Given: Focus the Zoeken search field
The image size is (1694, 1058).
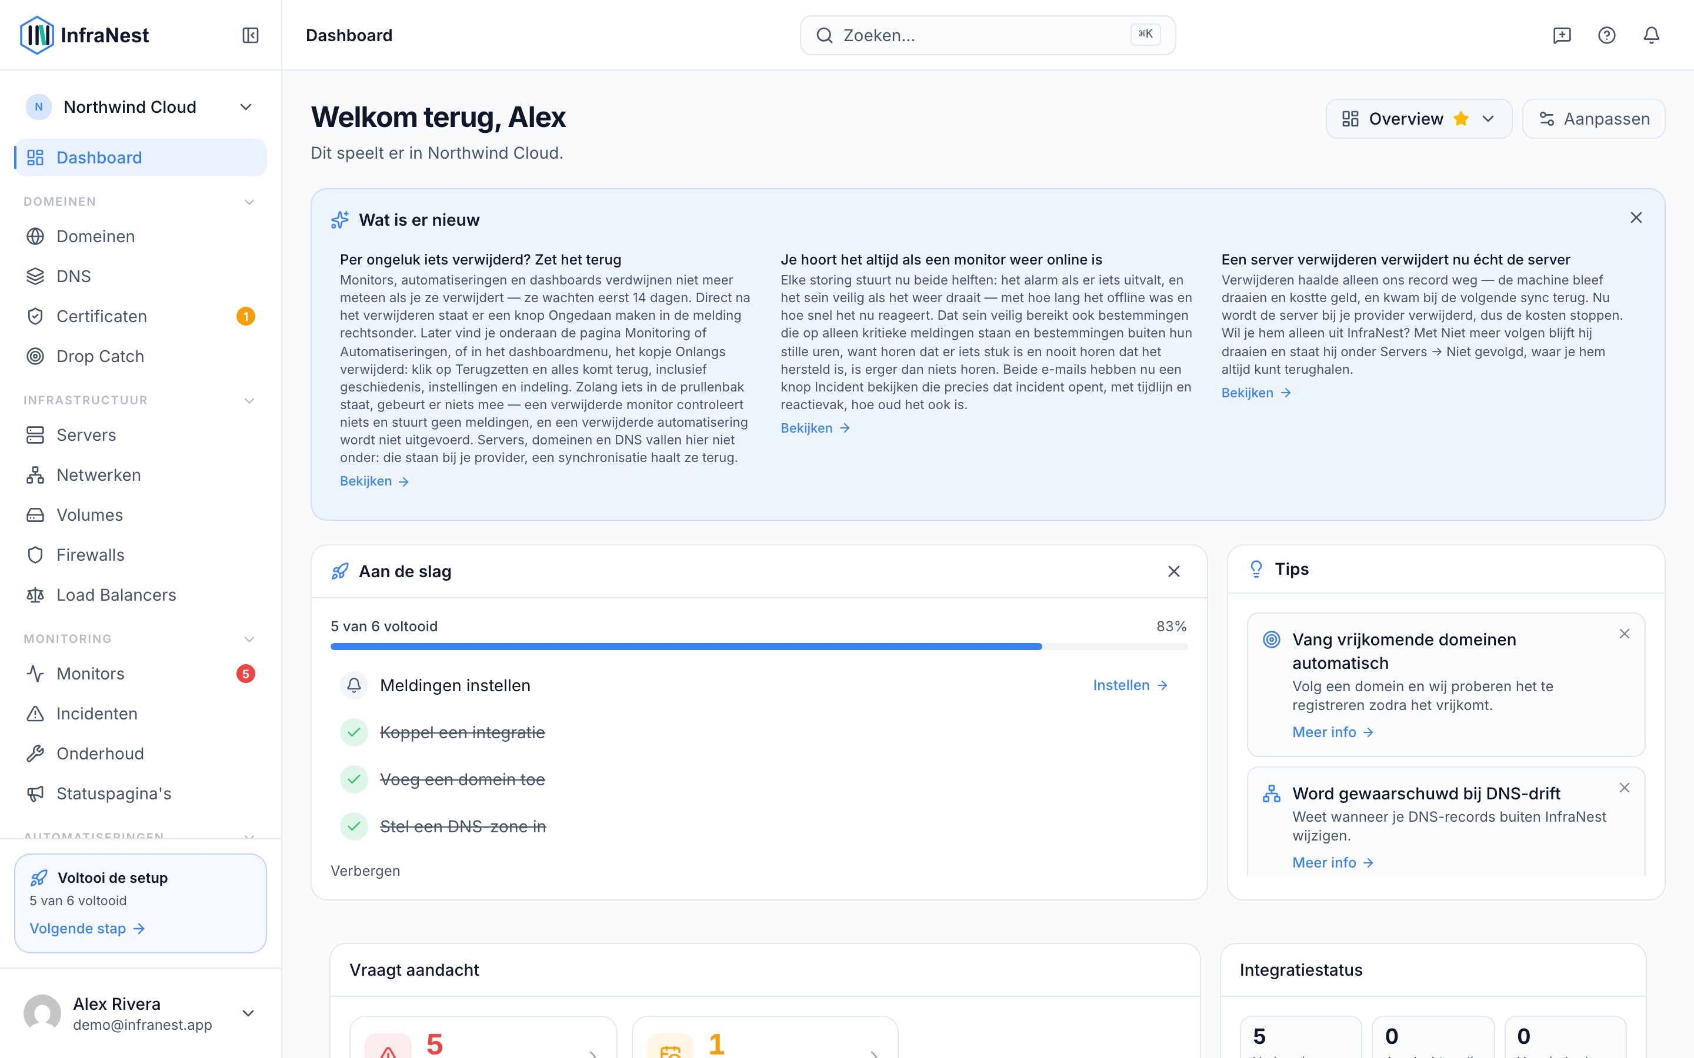Looking at the screenshot, I should [988, 35].
